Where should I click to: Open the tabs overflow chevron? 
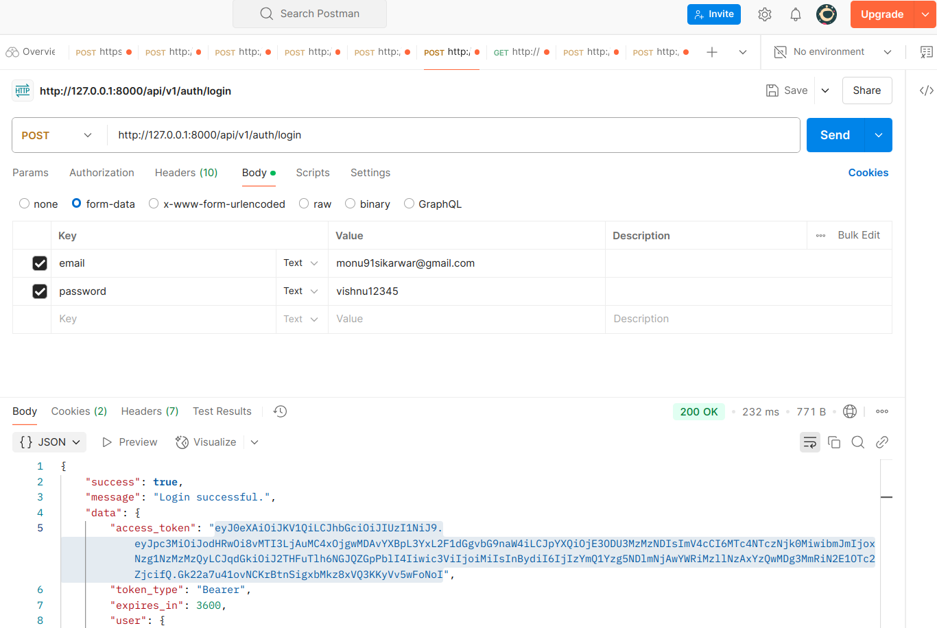[x=742, y=52]
